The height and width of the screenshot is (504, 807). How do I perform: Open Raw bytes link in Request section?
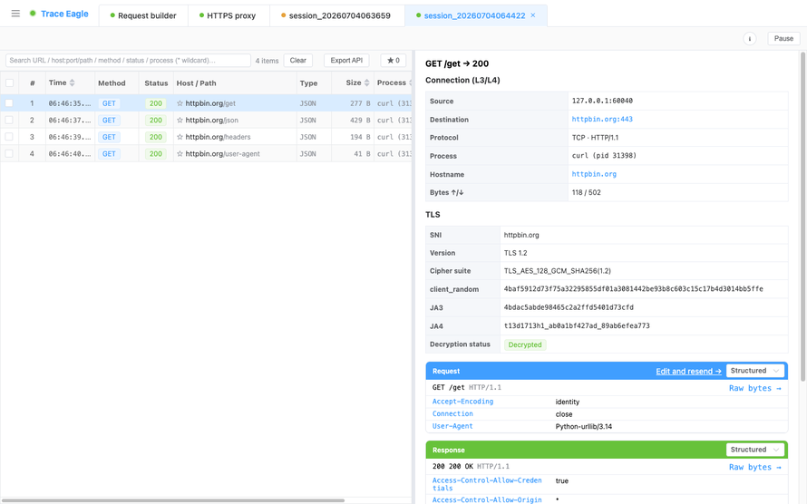pyautogui.click(x=755, y=388)
